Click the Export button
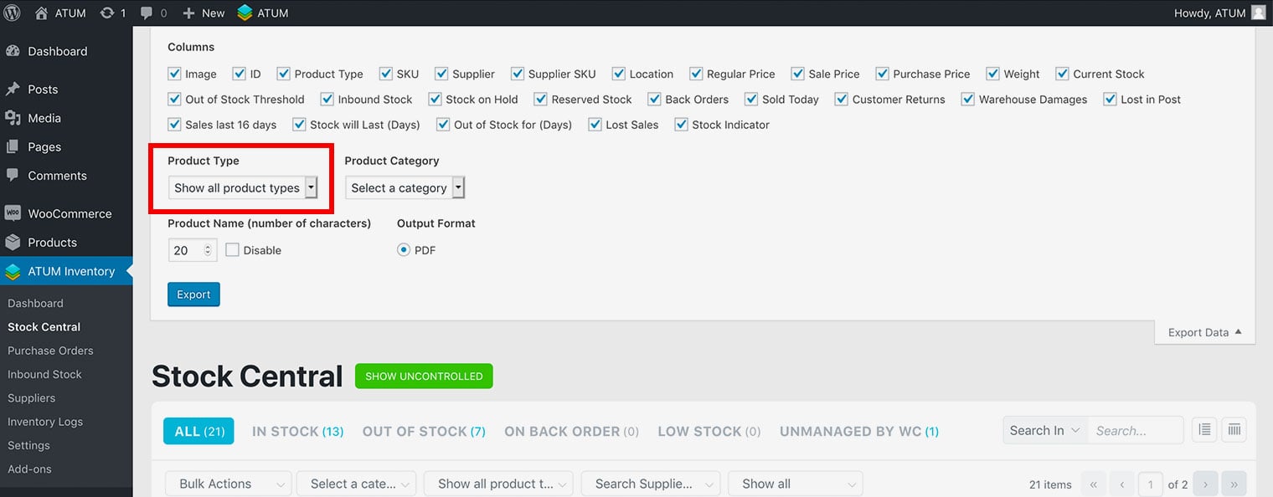 point(193,295)
